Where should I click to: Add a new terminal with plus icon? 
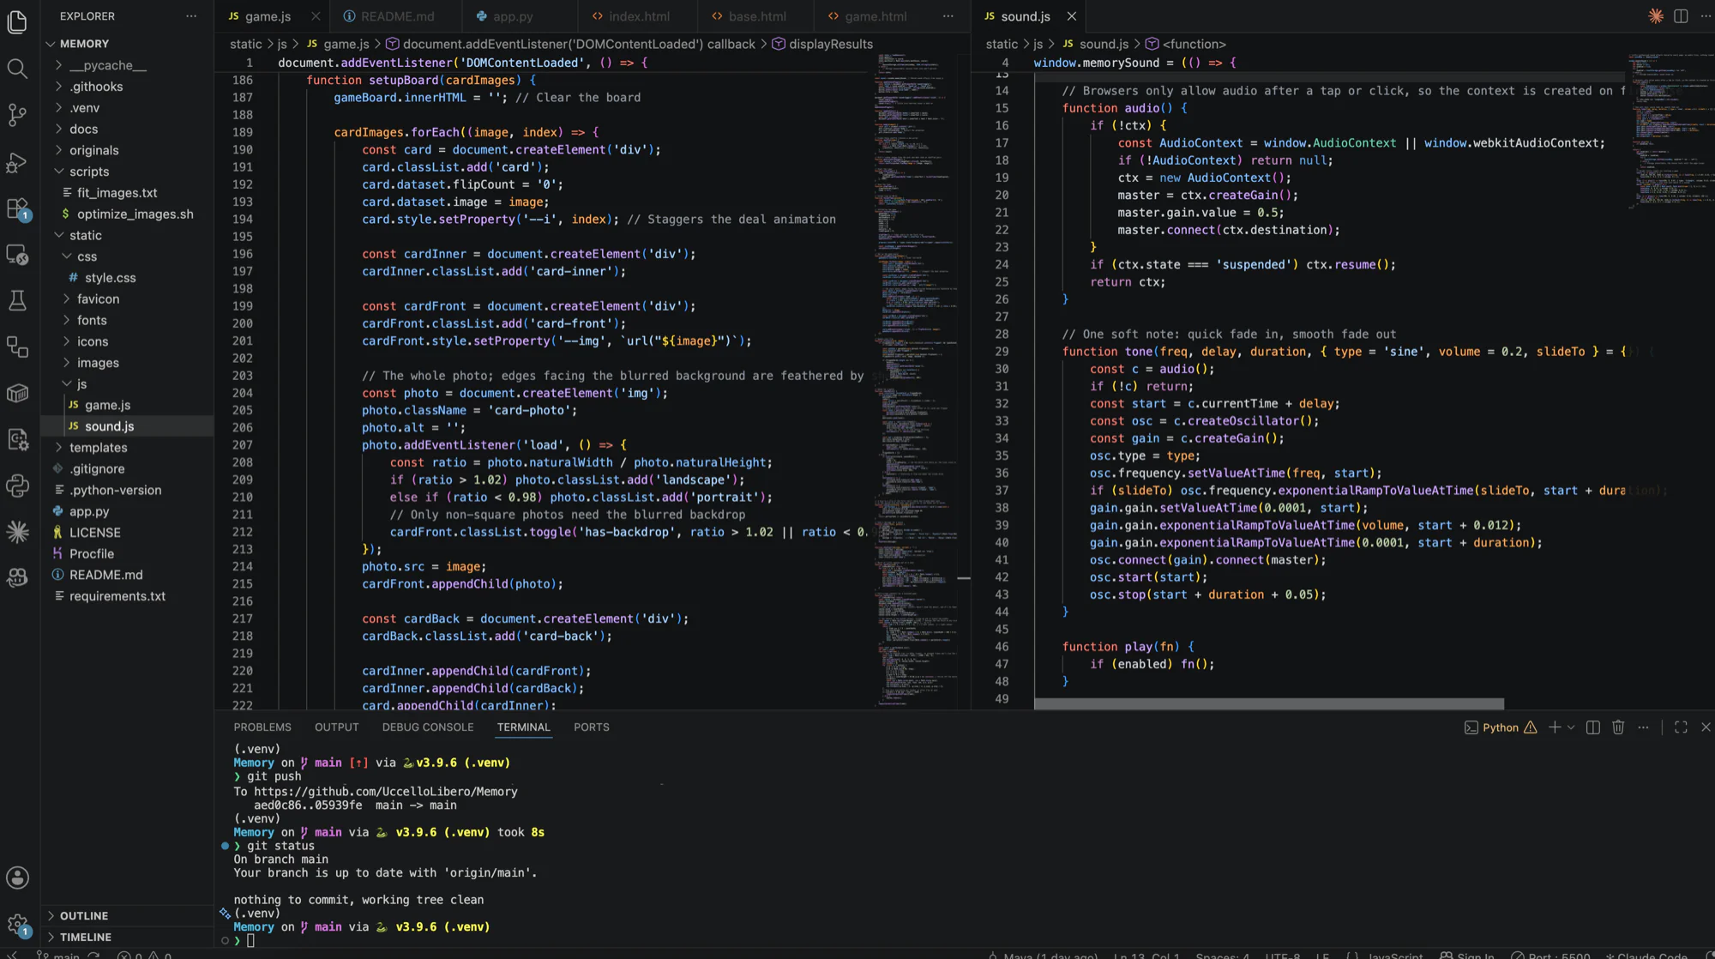pos(1555,727)
